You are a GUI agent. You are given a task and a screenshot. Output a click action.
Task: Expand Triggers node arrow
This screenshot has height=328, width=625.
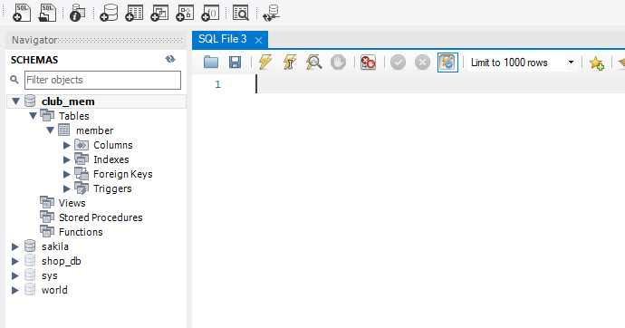pos(66,188)
